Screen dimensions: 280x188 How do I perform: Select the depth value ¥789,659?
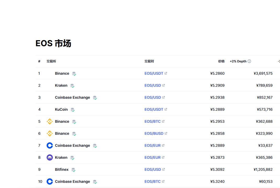(264, 85)
